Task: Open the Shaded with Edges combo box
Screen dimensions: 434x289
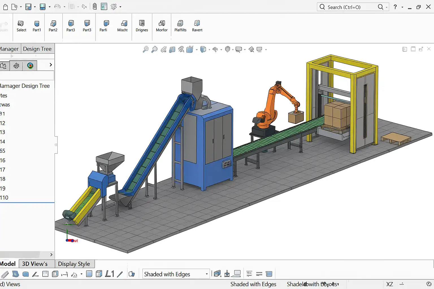Action: [176, 274]
